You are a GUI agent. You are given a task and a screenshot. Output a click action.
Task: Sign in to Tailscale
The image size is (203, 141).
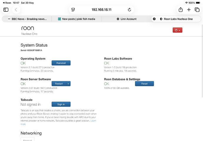pyautogui.click(x=61, y=104)
